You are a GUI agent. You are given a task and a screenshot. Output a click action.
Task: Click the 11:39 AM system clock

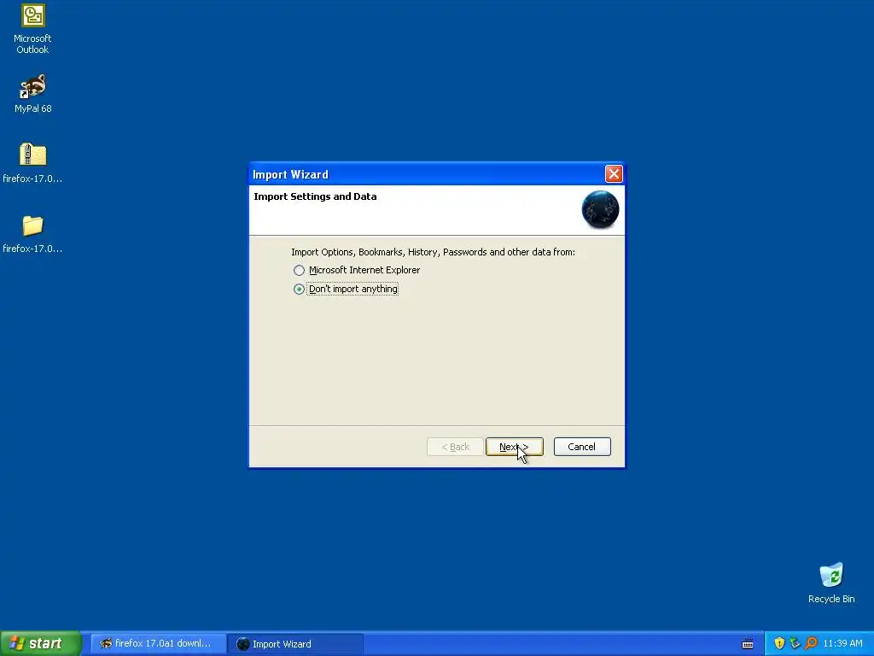[842, 644]
